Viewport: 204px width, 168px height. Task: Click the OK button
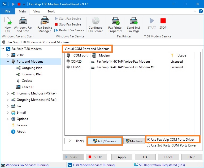145,157
